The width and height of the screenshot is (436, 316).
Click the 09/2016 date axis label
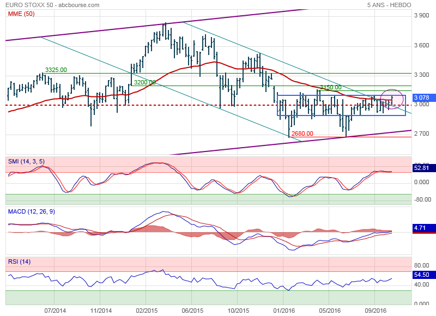[376, 311]
